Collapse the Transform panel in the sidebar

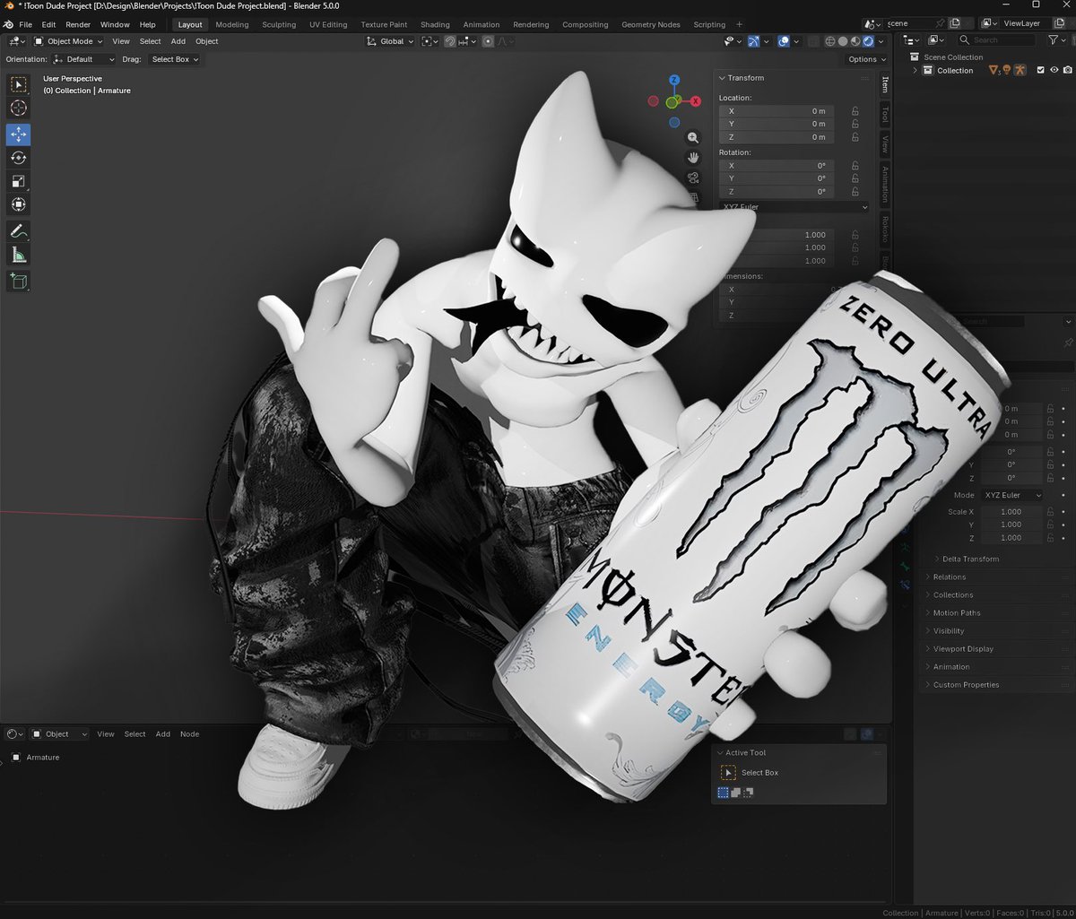(741, 78)
